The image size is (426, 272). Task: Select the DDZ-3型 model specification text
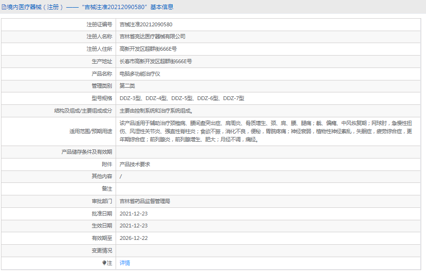pos(130,99)
